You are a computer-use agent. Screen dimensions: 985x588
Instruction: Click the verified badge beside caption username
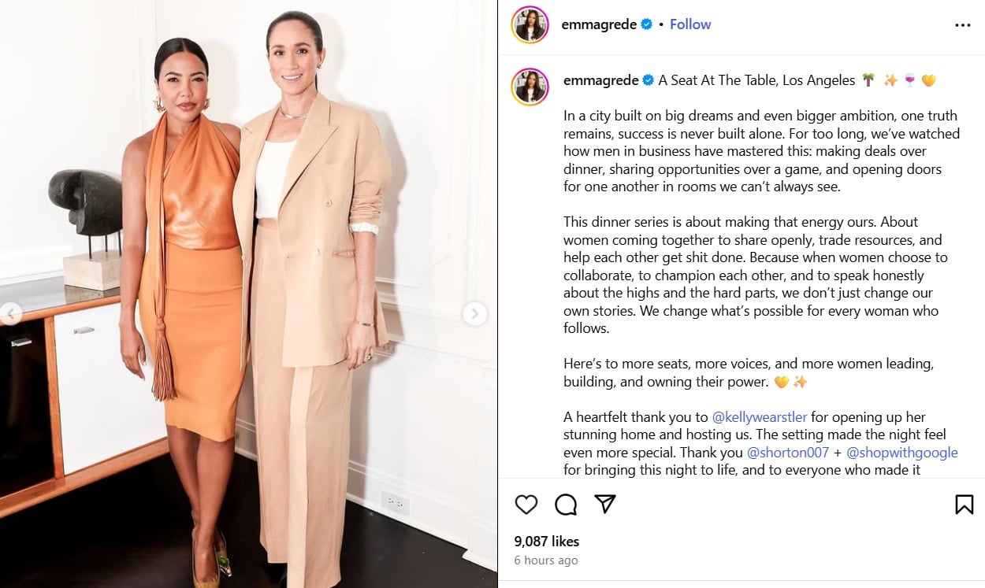(649, 80)
